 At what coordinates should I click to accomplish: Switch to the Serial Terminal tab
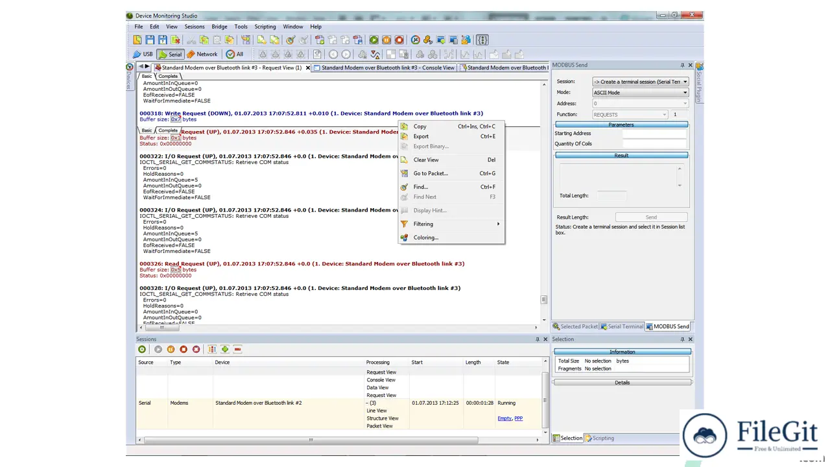point(622,326)
